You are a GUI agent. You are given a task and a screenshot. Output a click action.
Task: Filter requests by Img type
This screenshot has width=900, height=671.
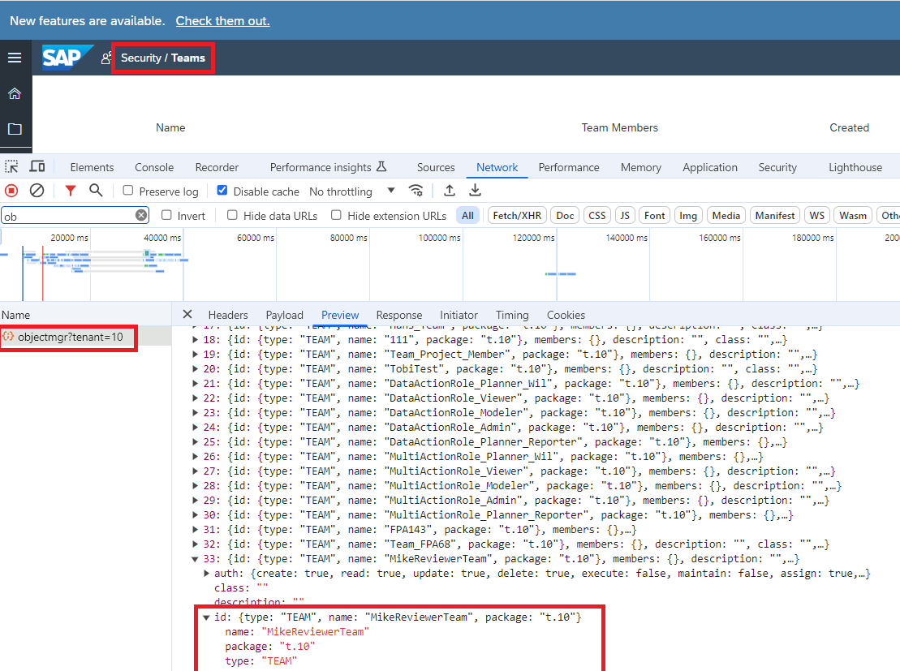click(x=688, y=215)
